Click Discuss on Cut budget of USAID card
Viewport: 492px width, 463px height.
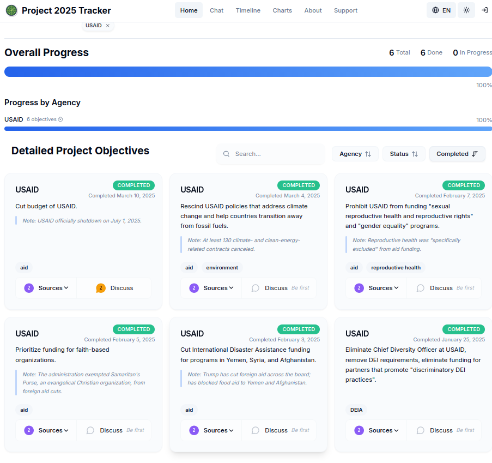click(114, 288)
